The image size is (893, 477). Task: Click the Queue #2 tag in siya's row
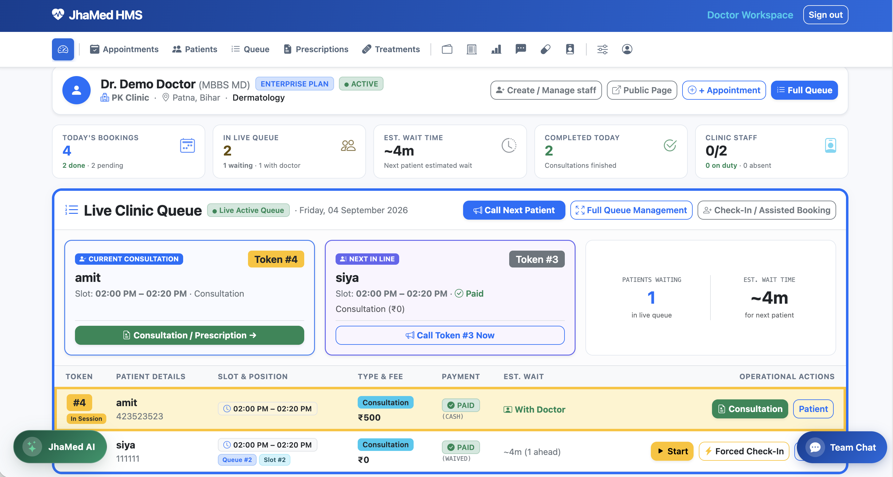coord(237,460)
